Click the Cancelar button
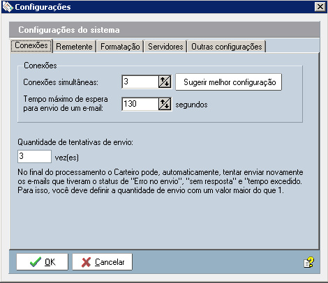Viewport: 328px width, 283px height. (x=102, y=262)
